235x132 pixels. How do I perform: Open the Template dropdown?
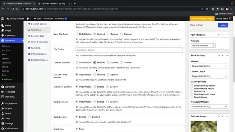coord(203,45)
